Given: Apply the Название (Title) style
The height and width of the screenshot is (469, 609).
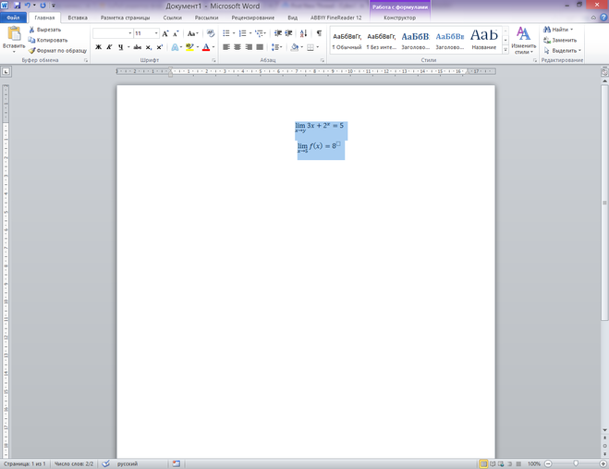Looking at the screenshot, I should coord(484,41).
